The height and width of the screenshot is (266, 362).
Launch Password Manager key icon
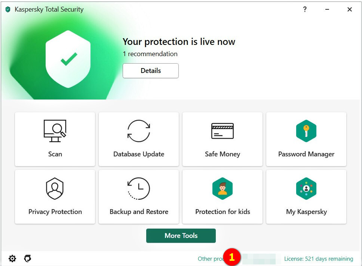click(306, 131)
